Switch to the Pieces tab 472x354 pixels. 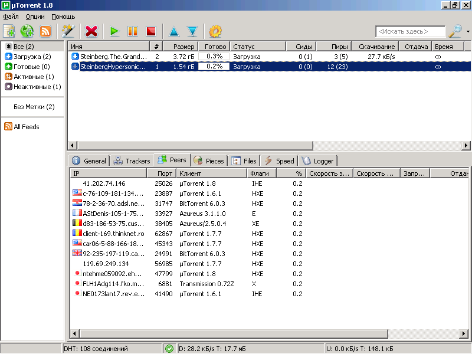tap(209, 160)
